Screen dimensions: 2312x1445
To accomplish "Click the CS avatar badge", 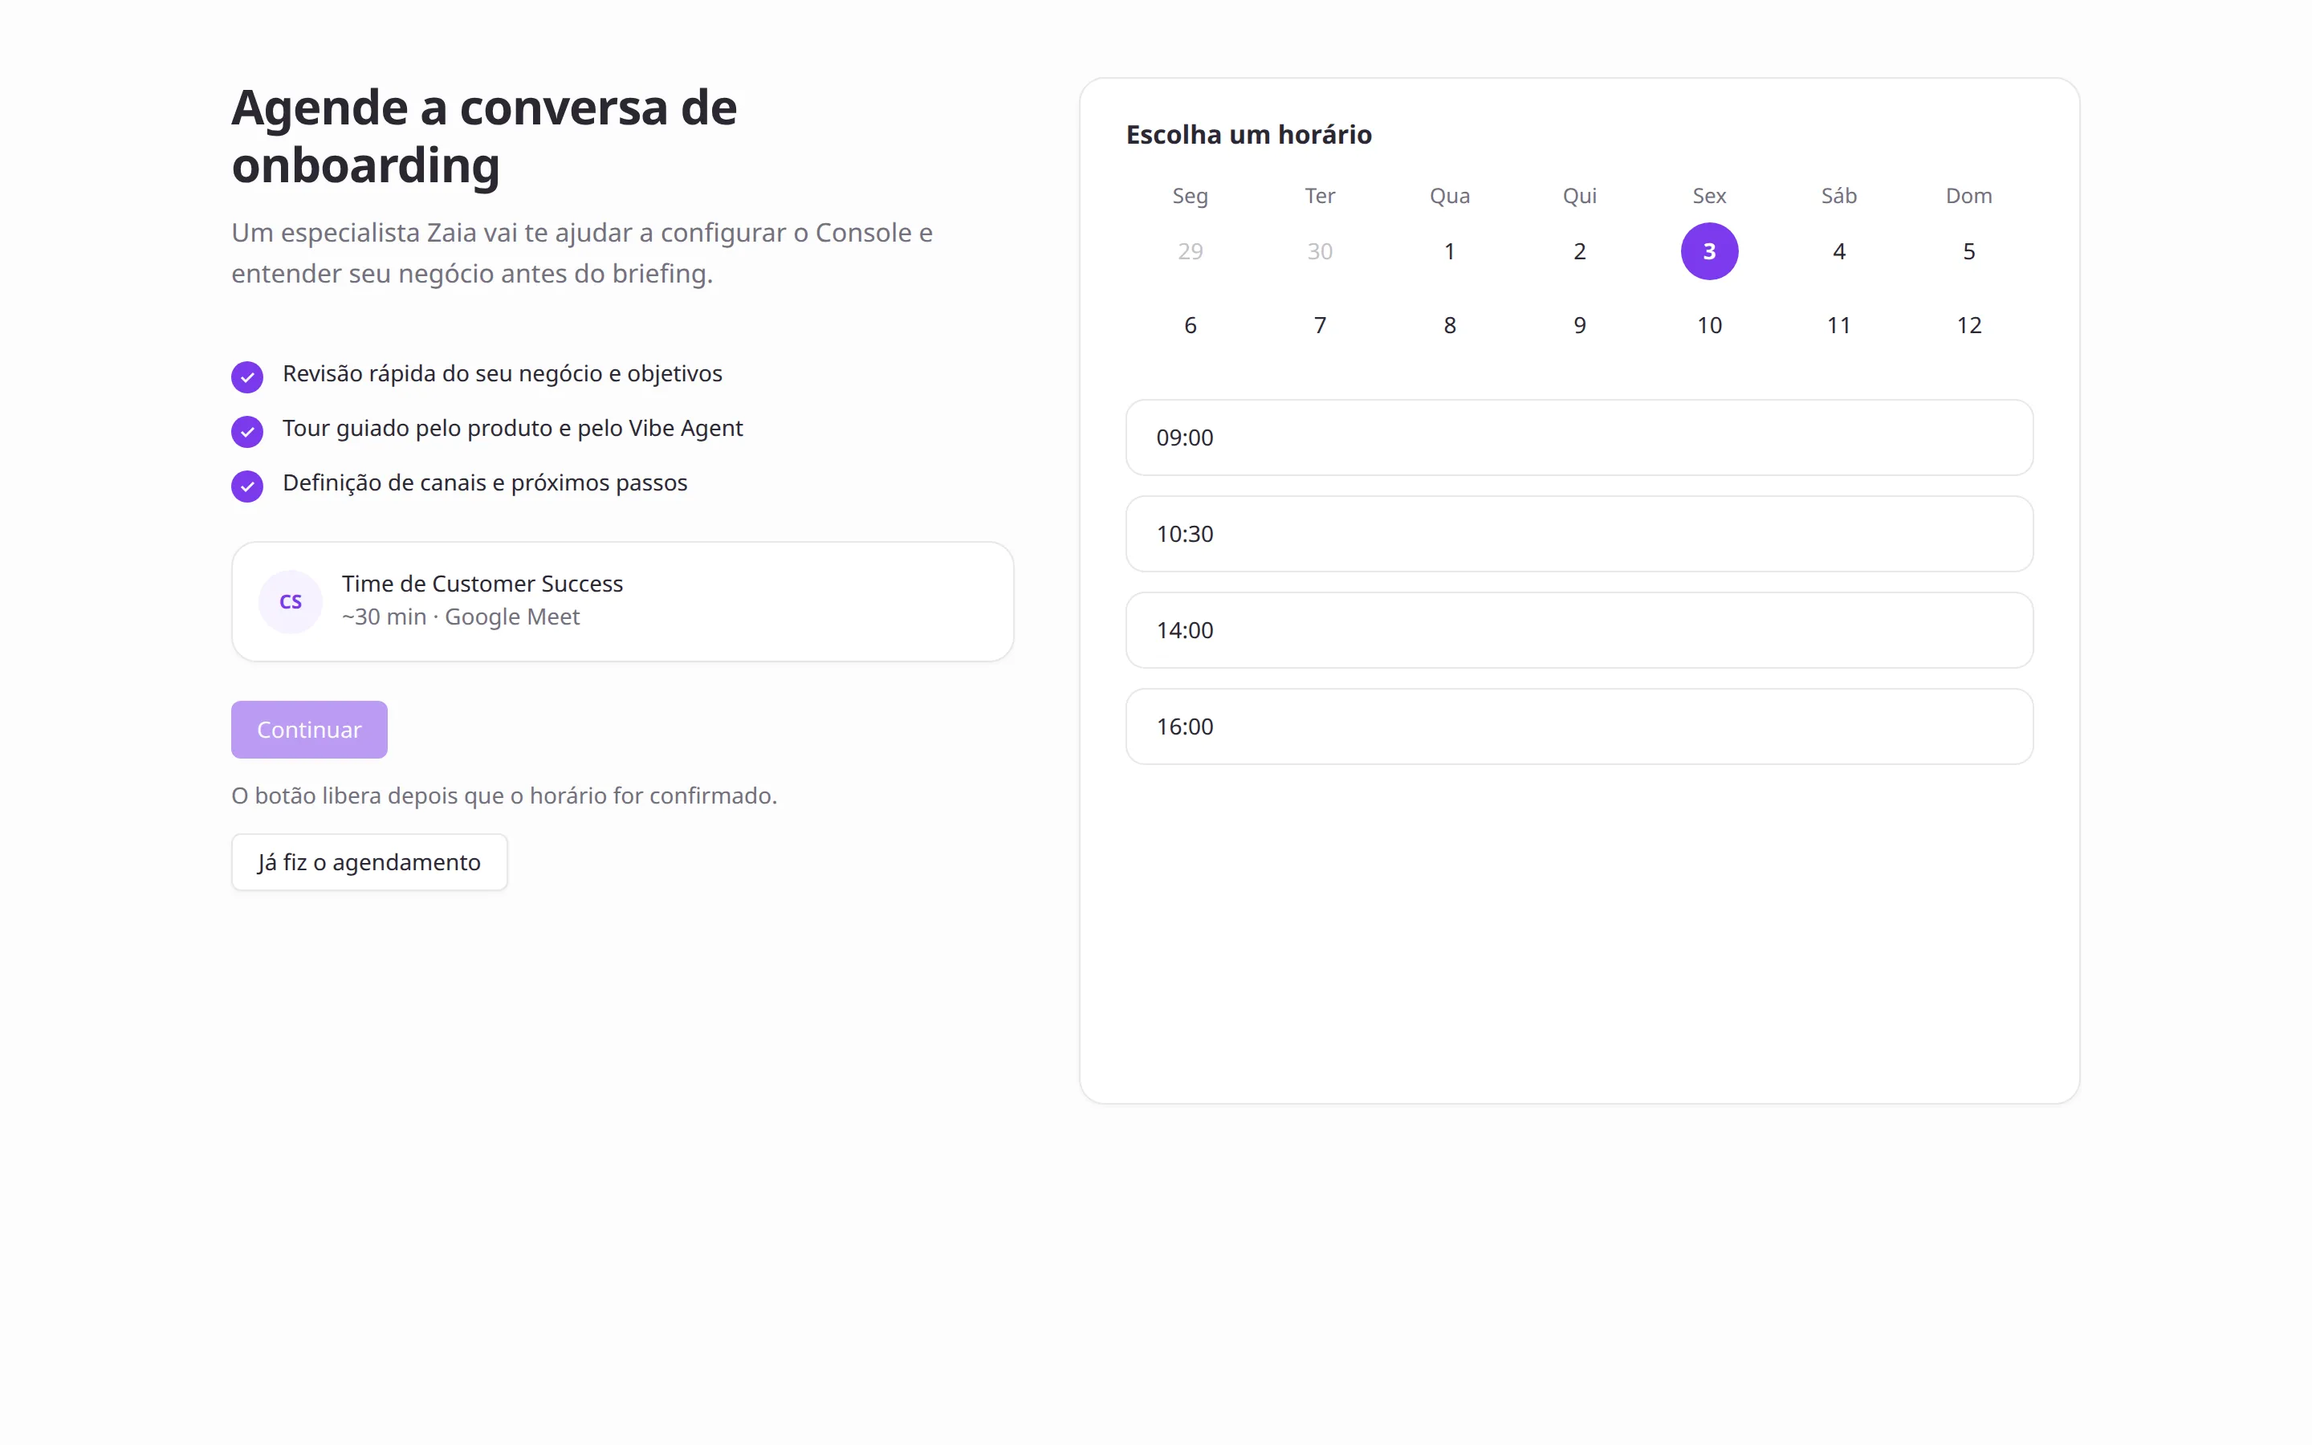I will (x=291, y=601).
